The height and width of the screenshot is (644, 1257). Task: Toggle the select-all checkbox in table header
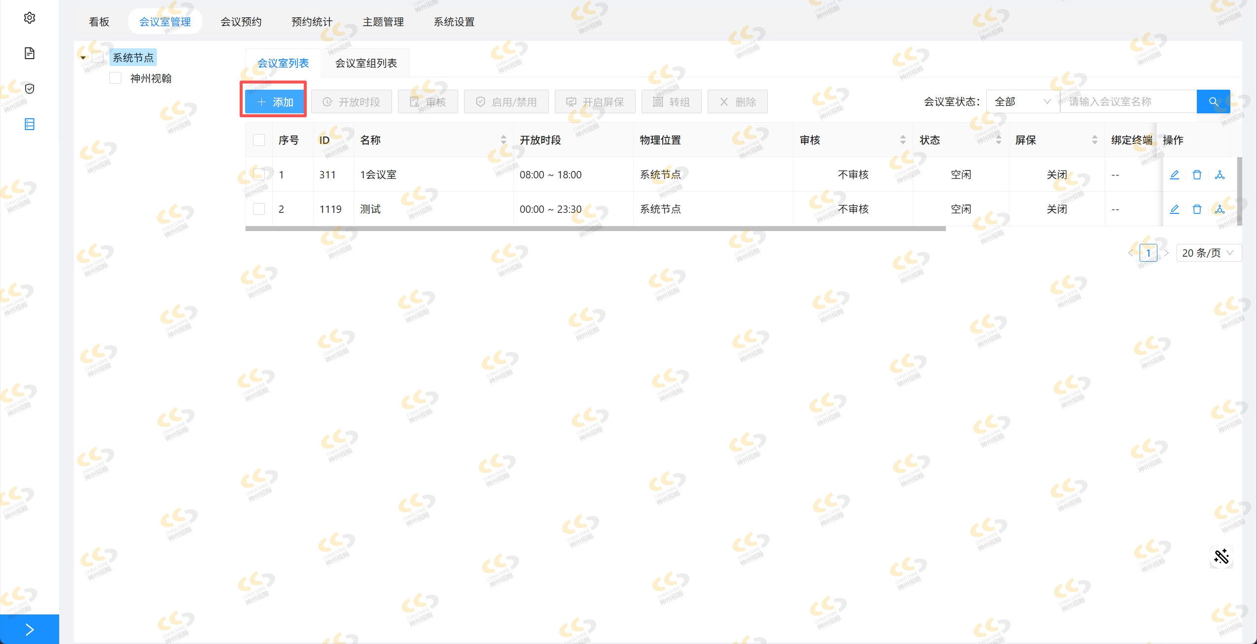(259, 140)
